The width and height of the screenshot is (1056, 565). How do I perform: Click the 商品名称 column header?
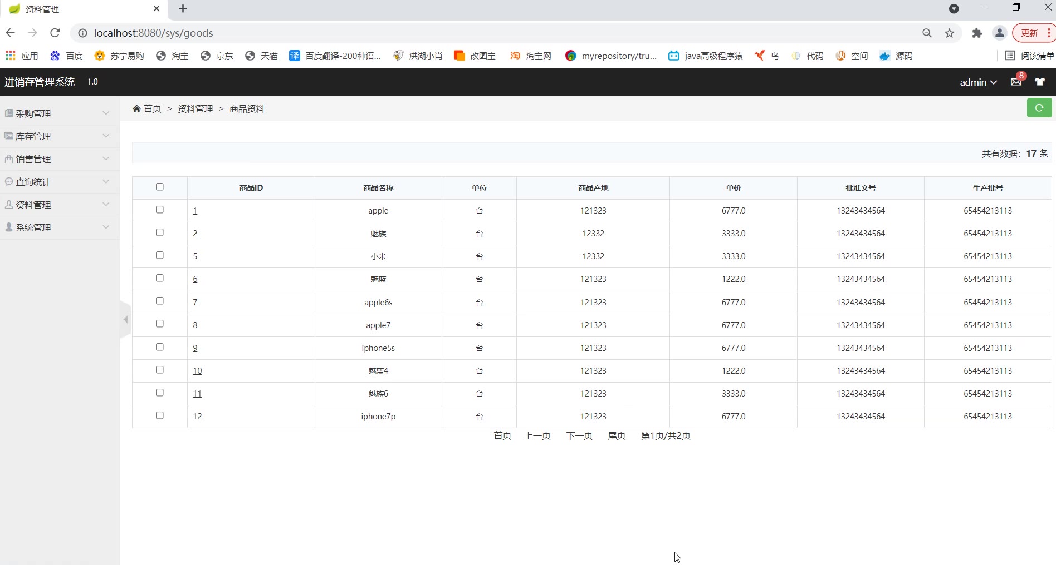coord(378,188)
